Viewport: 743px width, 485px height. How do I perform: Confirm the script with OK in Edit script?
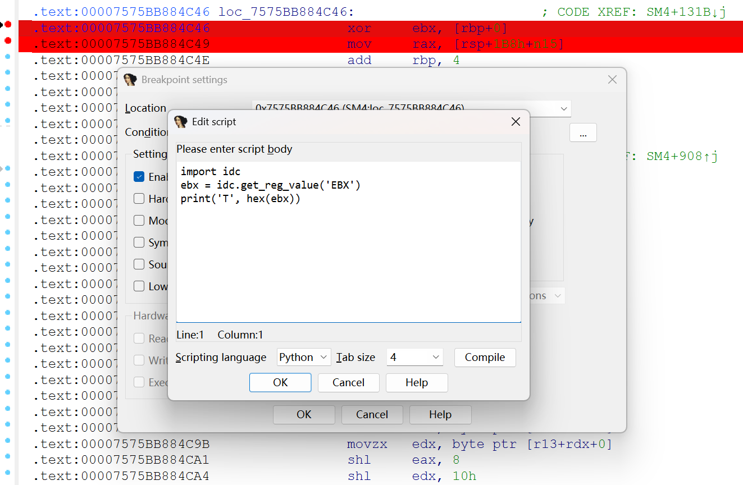280,382
